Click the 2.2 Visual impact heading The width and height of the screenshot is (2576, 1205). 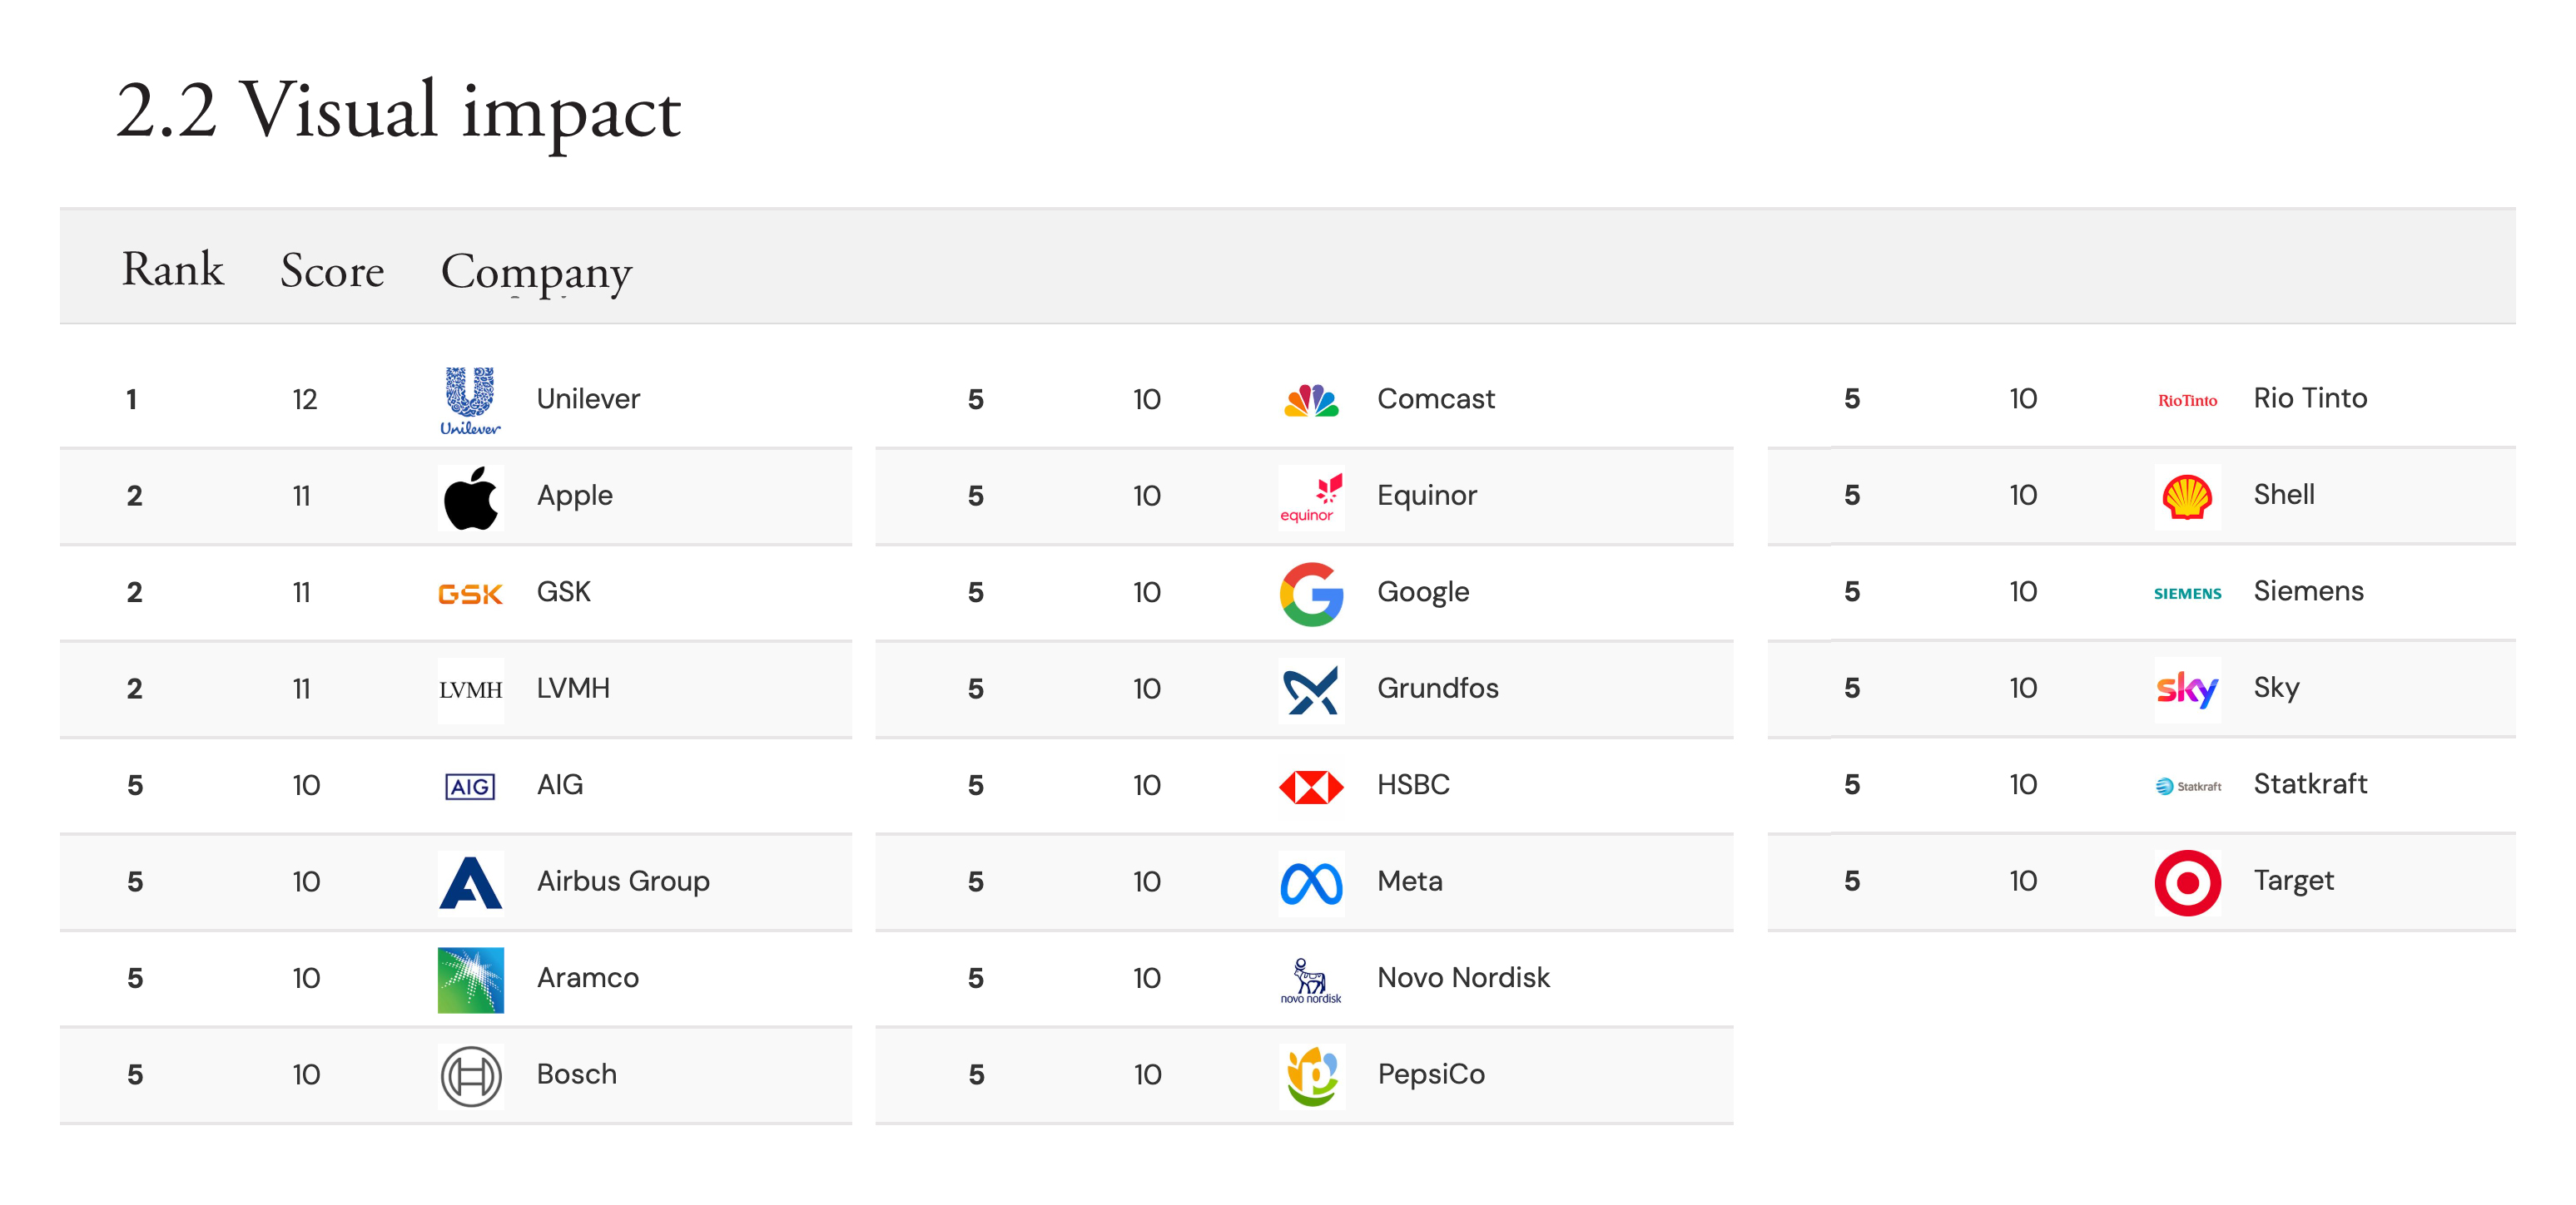click(398, 111)
